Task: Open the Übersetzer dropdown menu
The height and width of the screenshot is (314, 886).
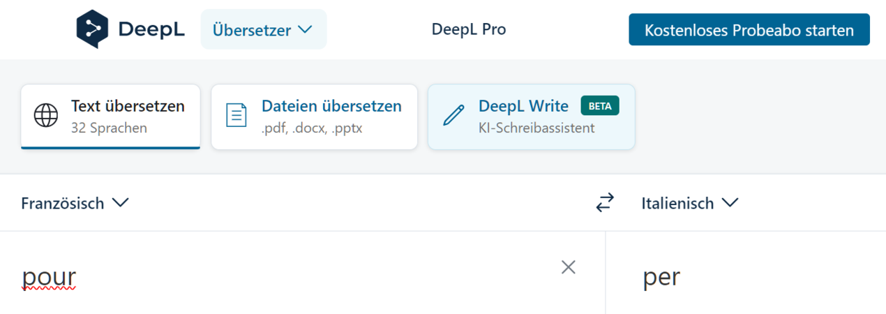Action: [263, 29]
